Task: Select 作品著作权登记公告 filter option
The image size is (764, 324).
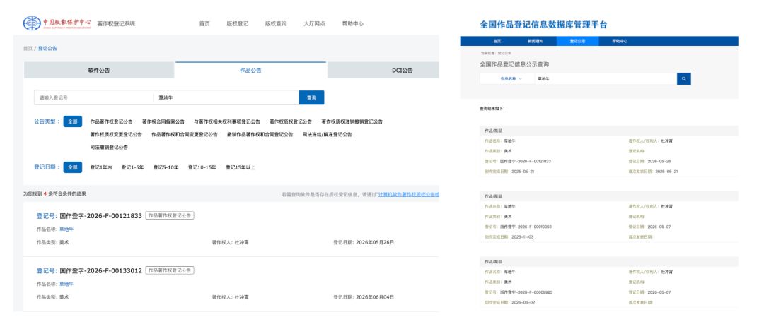Action: [111, 121]
